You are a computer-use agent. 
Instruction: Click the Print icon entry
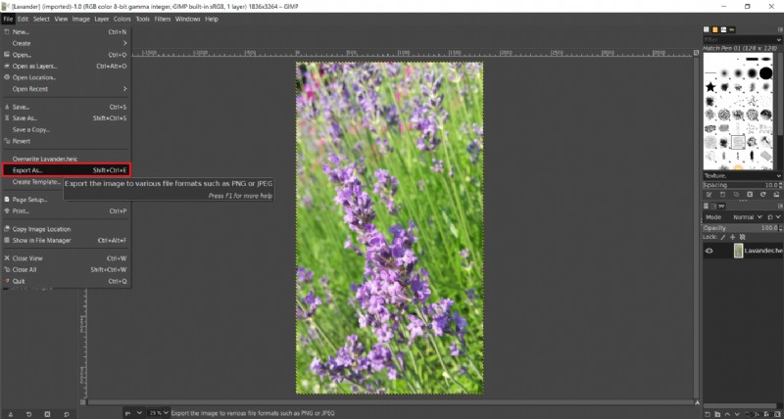click(x=20, y=210)
